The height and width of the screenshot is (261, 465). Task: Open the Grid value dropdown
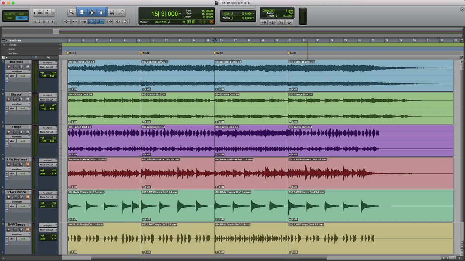[254, 14]
